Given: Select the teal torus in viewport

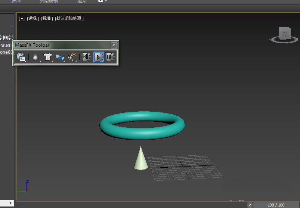Looking at the screenshot, I should pos(142,134).
